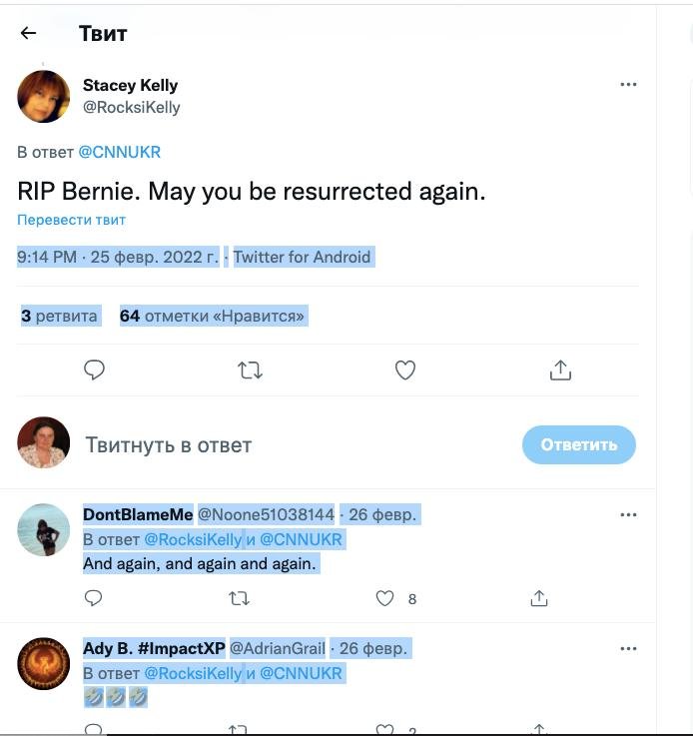
Task: Open more options on DontBlameMe's reply
Action: [x=628, y=515]
